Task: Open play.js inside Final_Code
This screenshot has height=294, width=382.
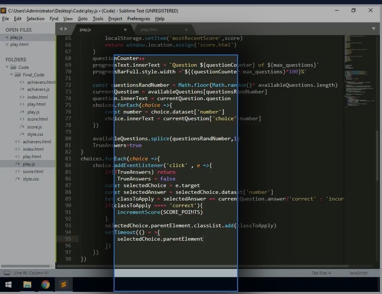Action: 34,112
